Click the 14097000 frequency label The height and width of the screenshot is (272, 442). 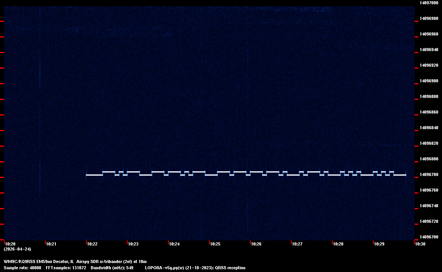coord(429,3)
